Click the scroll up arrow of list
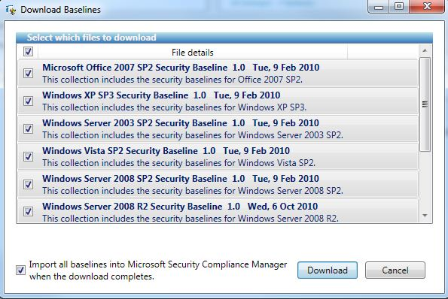 pos(425,51)
